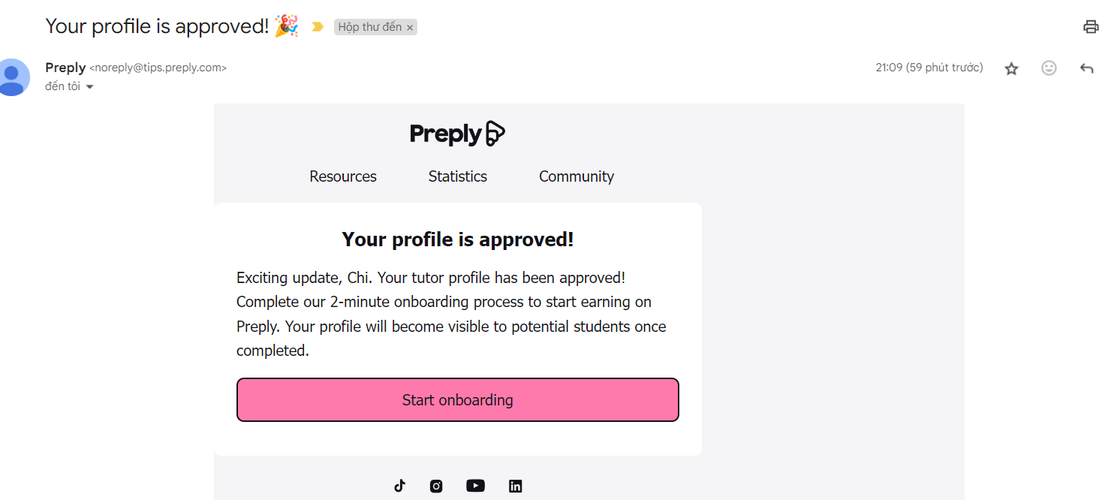Open the Statistics link
This screenshot has width=1114, height=500.
pyautogui.click(x=458, y=176)
